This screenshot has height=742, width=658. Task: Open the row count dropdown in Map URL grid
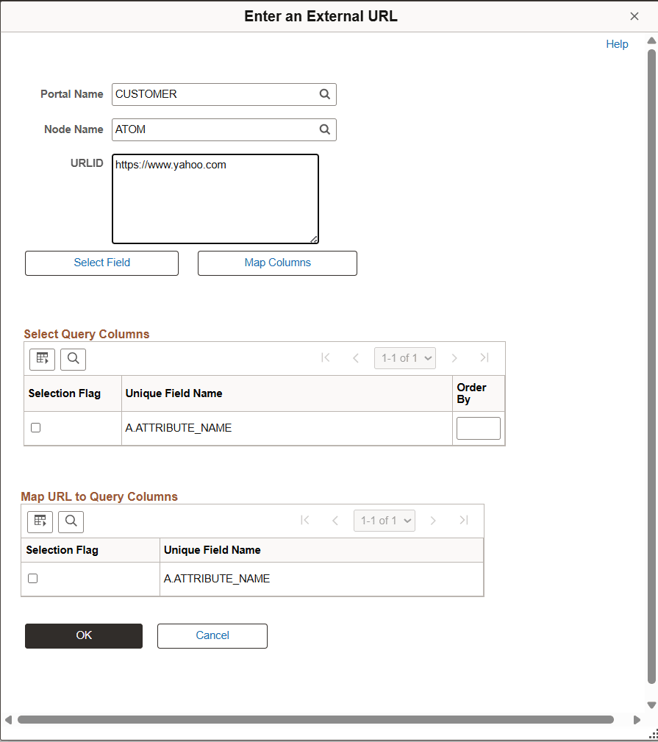coord(385,521)
